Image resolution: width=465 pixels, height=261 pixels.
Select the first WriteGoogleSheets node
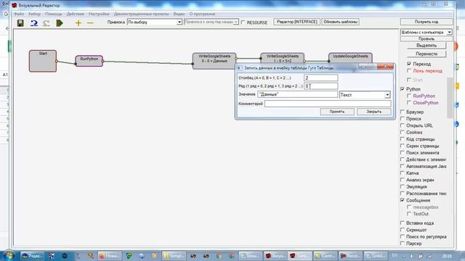pyautogui.click(x=214, y=61)
